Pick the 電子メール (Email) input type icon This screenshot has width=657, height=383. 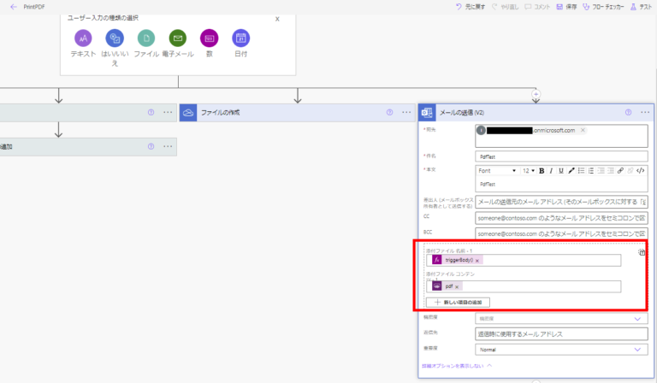coord(178,38)
